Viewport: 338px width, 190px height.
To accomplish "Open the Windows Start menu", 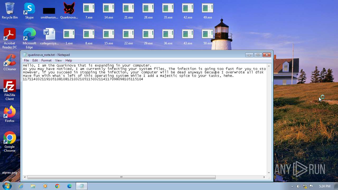I will click(x=7, y=186).
